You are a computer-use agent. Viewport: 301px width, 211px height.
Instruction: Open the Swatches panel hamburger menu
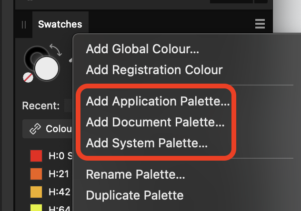(260, 24)
